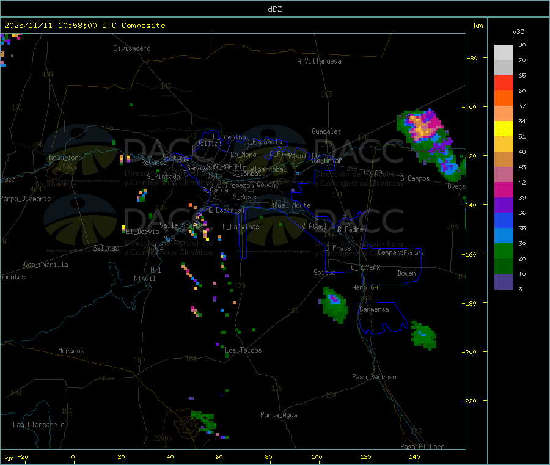This screenshot has height=465, width=550.
Task: Click the Lag.Llancanelo label
Action: [39, 425]
